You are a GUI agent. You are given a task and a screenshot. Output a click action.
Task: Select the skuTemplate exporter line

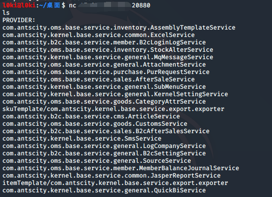pyautogui.click(x=113, y=109)
